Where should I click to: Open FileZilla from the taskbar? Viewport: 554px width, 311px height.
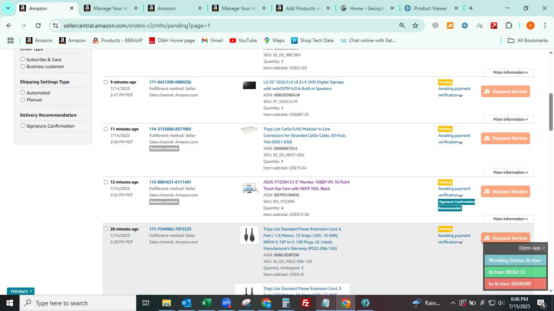click(306, 303)
